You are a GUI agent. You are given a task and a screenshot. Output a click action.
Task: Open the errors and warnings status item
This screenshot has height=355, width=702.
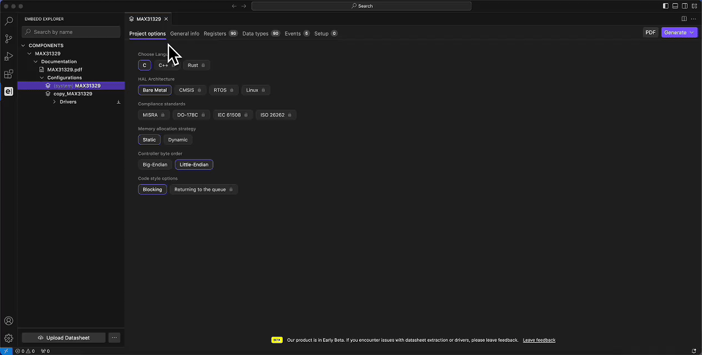tap(26, 351)
